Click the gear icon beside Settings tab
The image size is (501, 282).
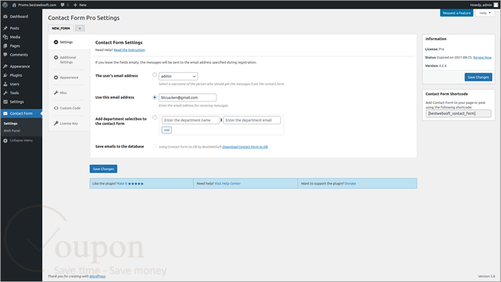[x=56, y=42]
